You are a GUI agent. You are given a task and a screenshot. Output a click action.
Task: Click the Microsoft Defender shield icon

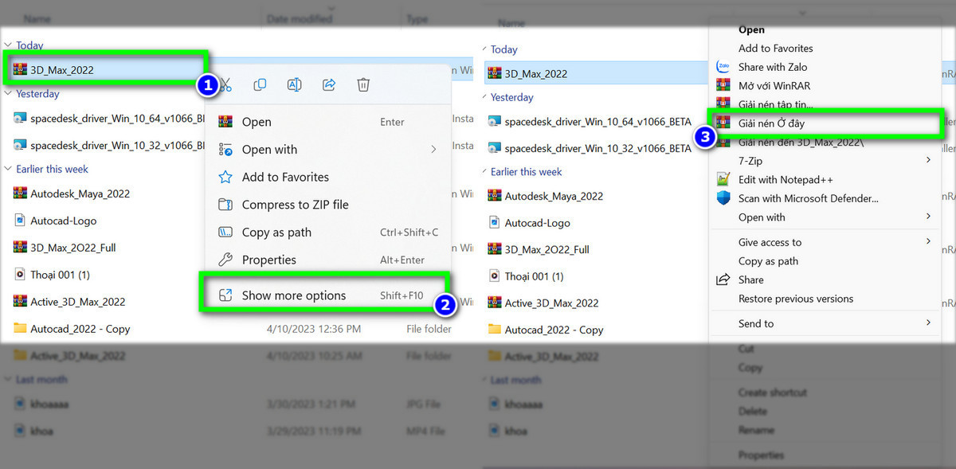point(723,198)
